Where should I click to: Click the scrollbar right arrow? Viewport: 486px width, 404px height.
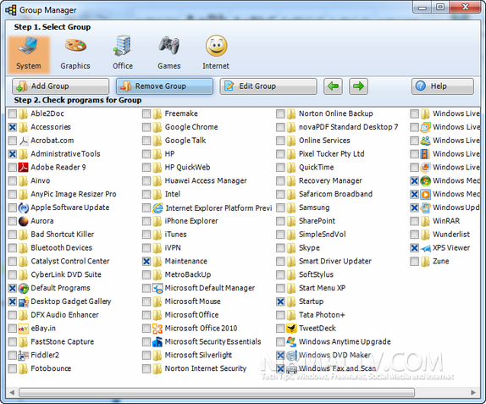tap(473, 392)
